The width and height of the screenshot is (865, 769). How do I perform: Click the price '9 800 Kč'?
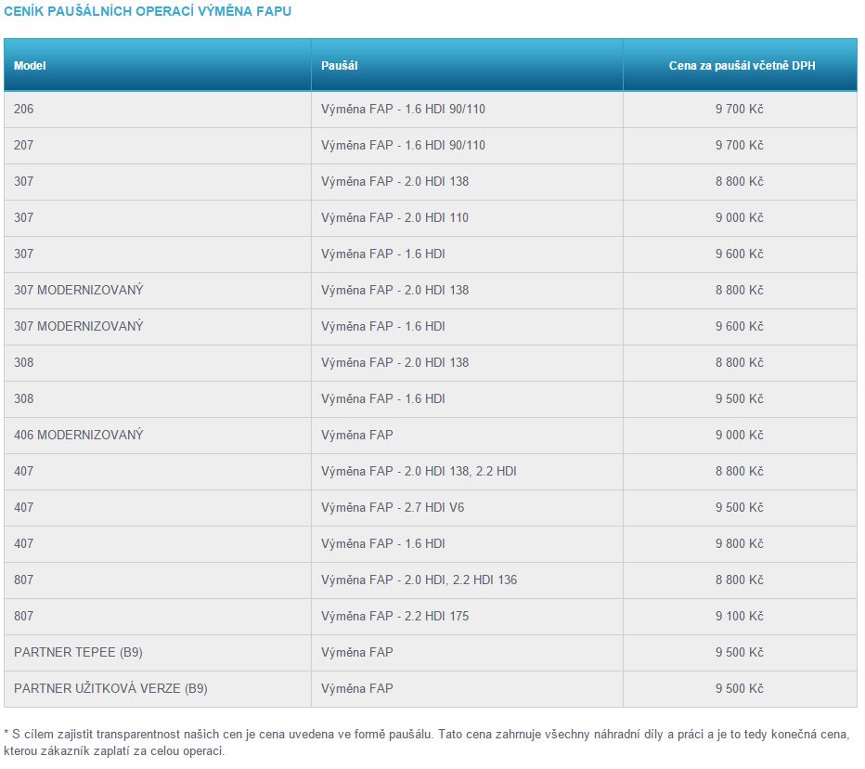tap(739, 543)
